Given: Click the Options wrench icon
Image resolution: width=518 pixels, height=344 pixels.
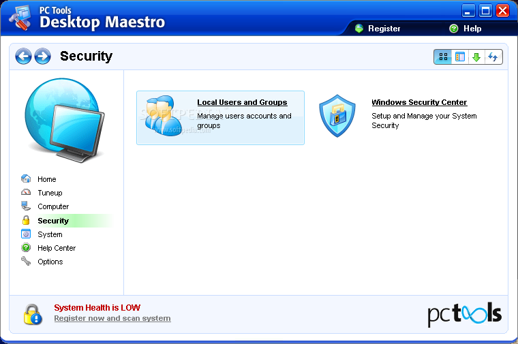Looking at the screenshot, I should pos(26,261).
